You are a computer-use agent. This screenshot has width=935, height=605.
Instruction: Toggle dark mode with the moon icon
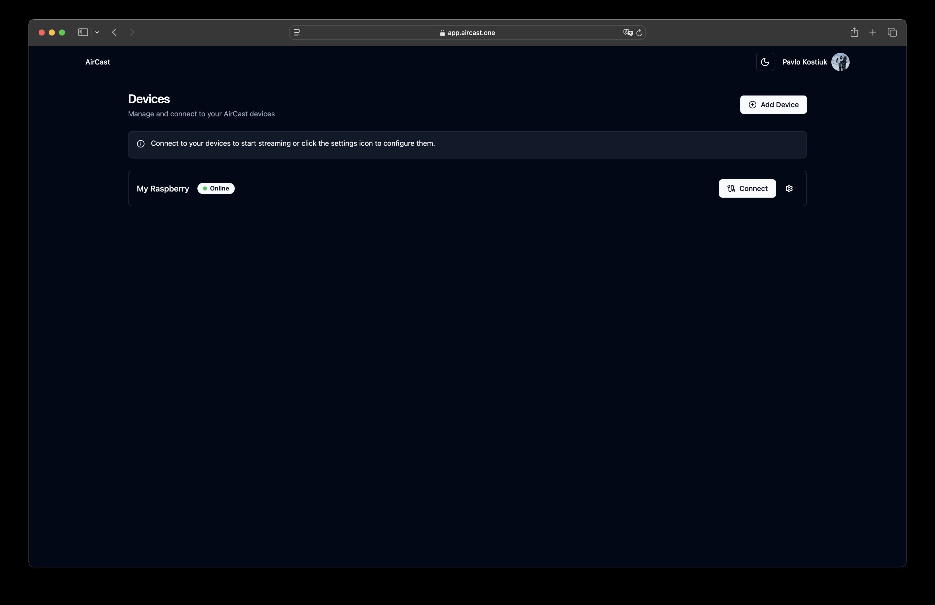tap(765, 62)
